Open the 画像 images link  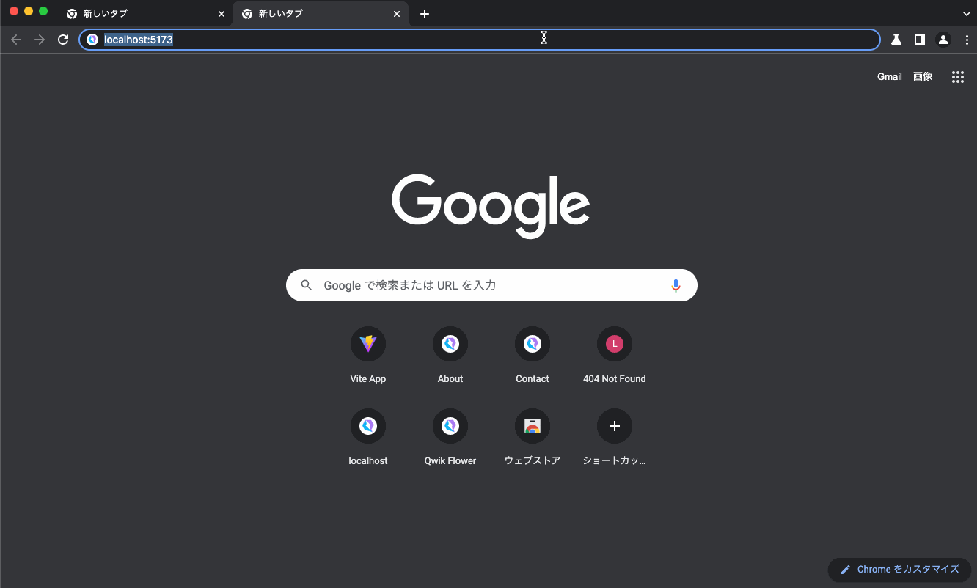click(x=923, y=77)
